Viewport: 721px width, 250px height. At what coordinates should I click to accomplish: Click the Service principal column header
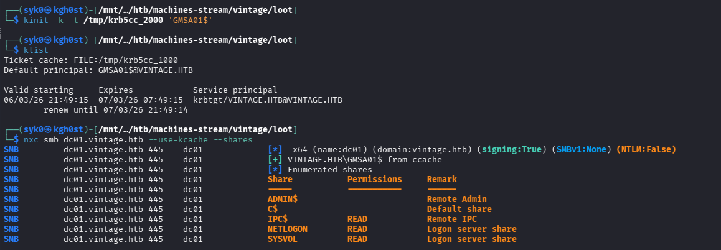(235, 90)
